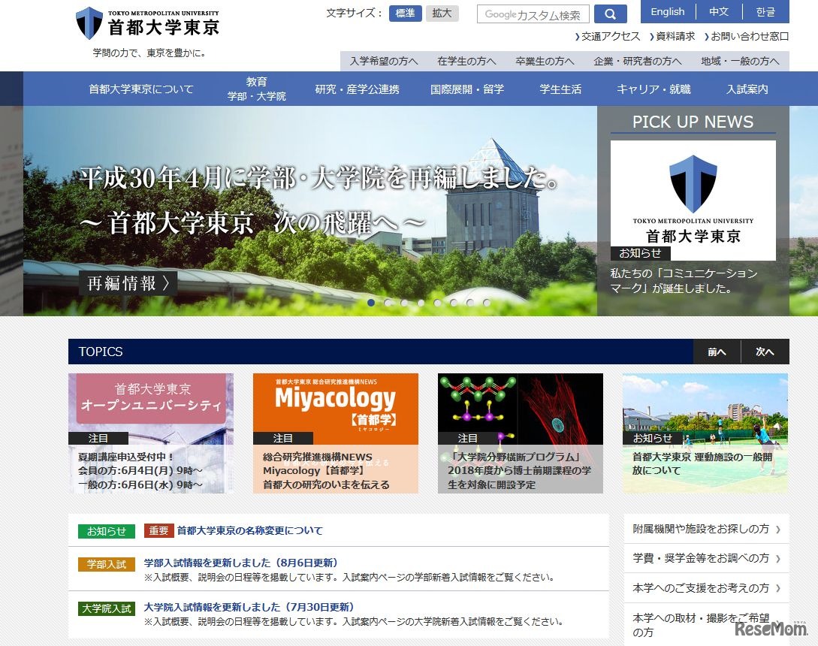This screenshot has width=818, height=646.
Task: Click the arrow icon inside the 再編情報 button
Action: [167, 284]
